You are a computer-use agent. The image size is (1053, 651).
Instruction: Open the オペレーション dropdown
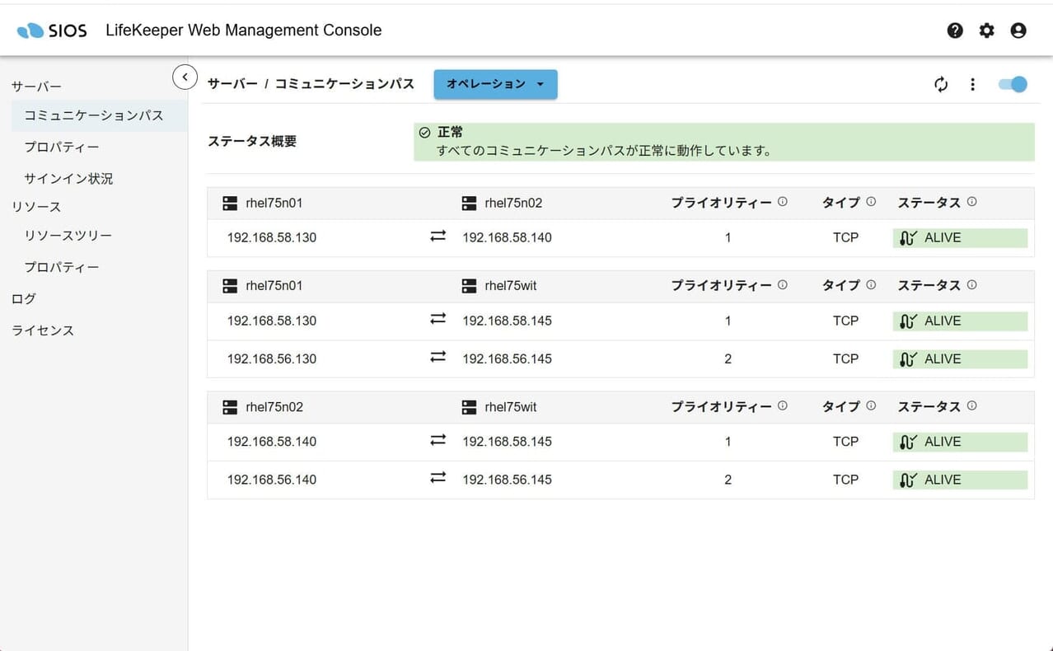pos(495,84)
